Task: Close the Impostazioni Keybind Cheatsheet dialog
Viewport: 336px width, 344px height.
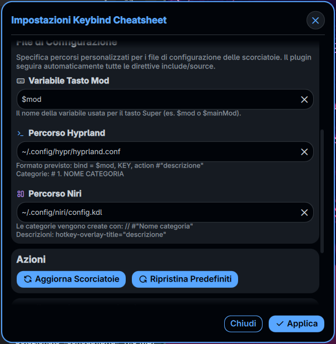Action: pos(315,21)
